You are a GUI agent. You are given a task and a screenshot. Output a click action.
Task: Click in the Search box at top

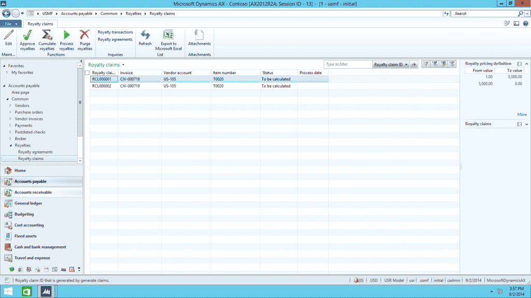[x=485, y=13]
